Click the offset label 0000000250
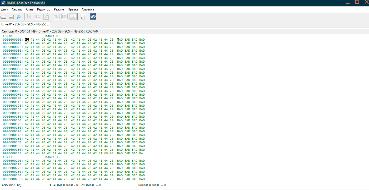 [x=13, y=179]
